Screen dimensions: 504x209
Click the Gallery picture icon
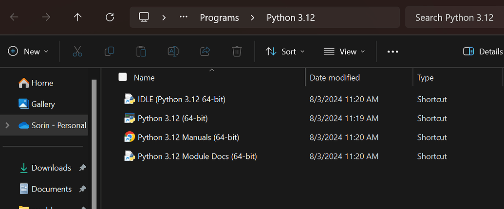(24, 104)
